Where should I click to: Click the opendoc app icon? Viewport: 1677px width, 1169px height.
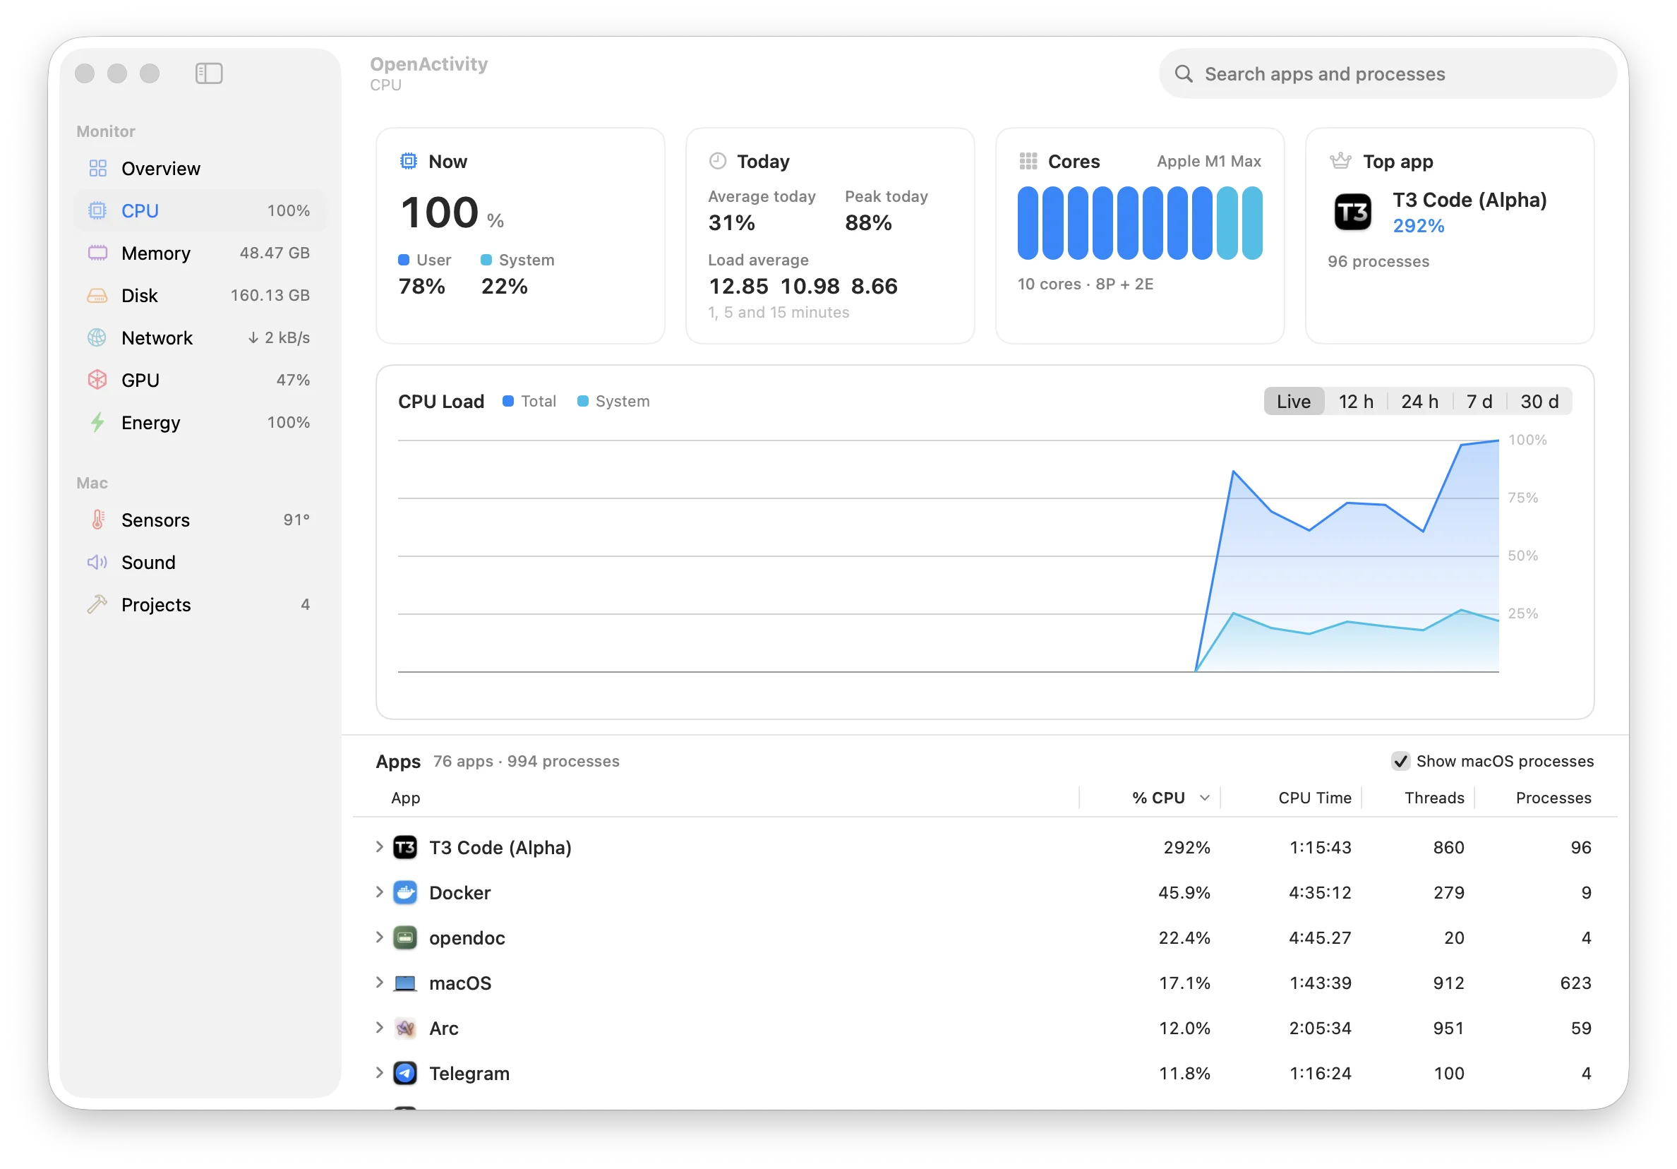coord(405,938)
